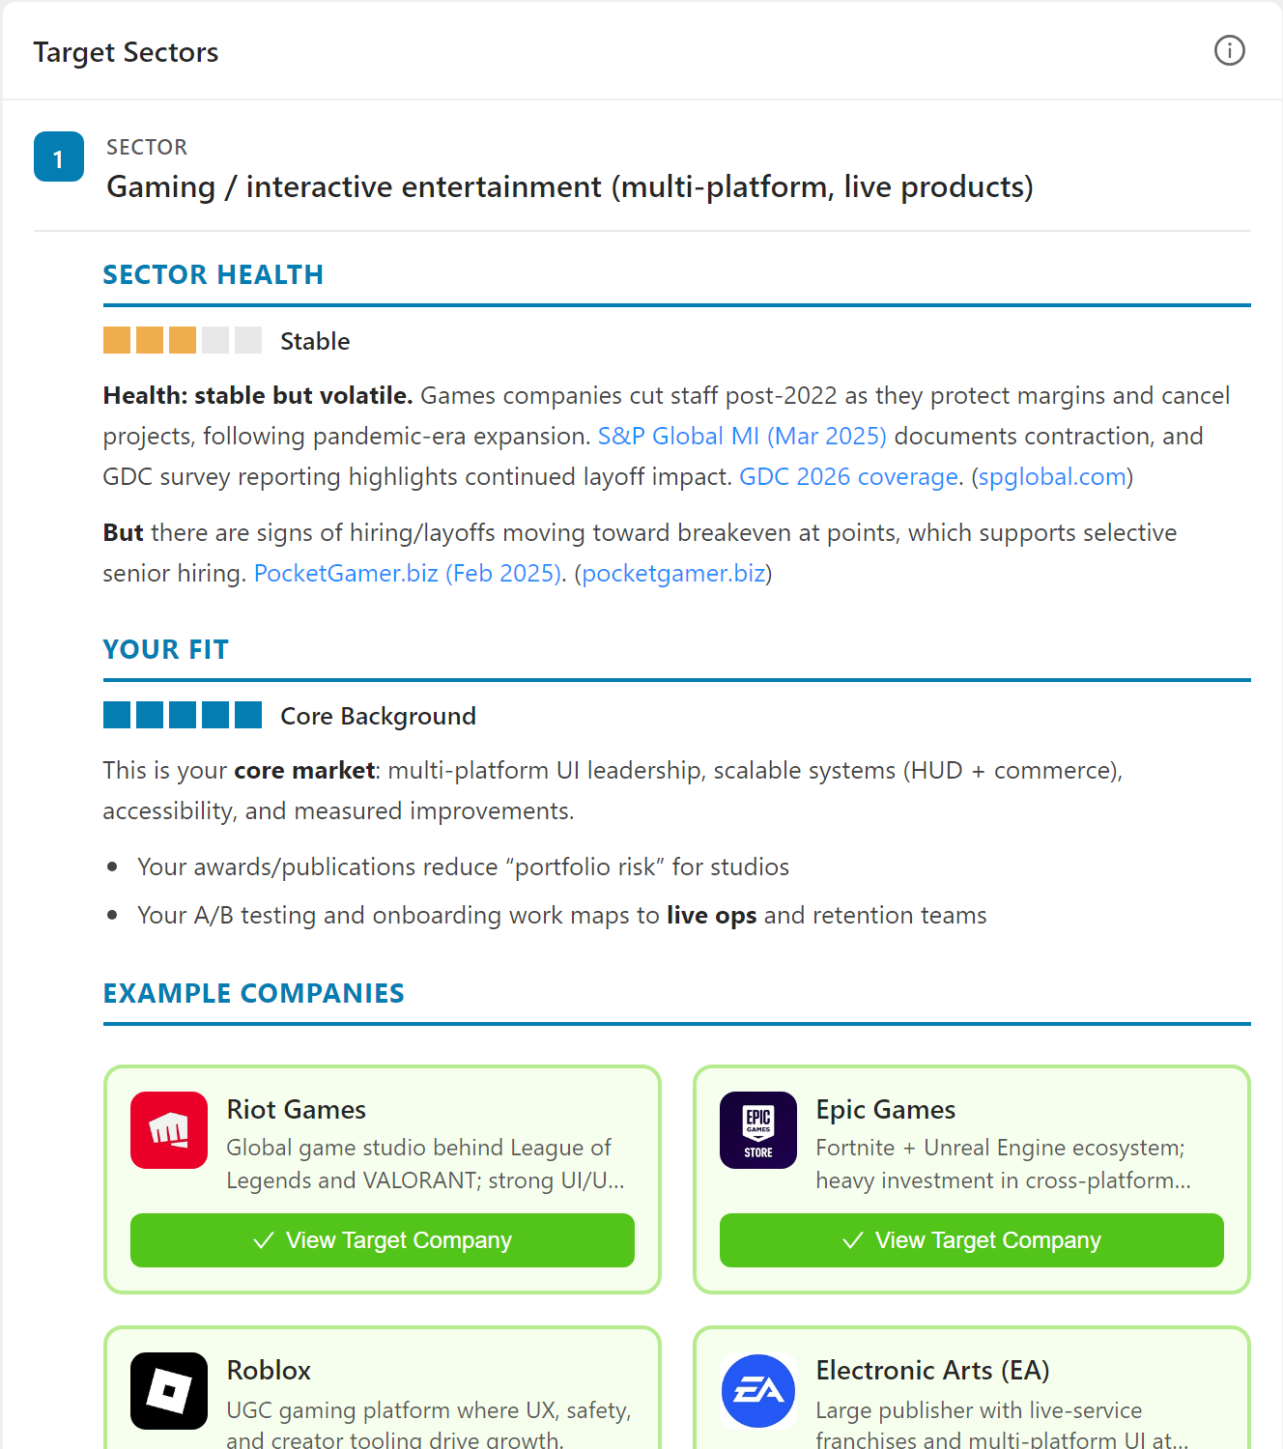
Task: Click the info icon beside Target Sectors
Action: (1229, 50)
